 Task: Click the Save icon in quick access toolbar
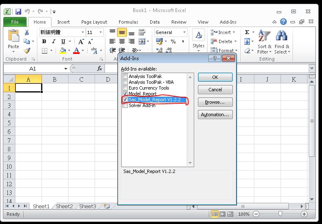point(18,12)
